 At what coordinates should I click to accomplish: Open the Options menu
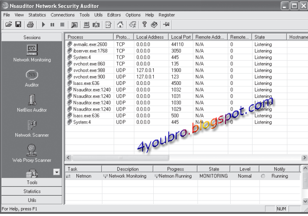133,15
